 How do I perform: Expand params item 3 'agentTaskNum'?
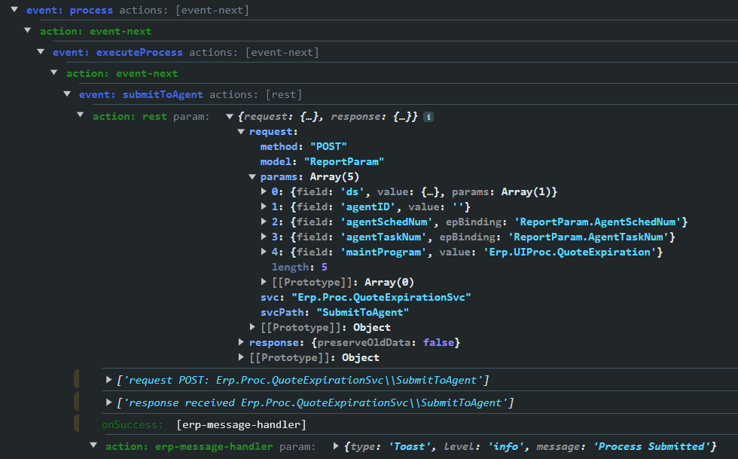(x=264, y=237)
